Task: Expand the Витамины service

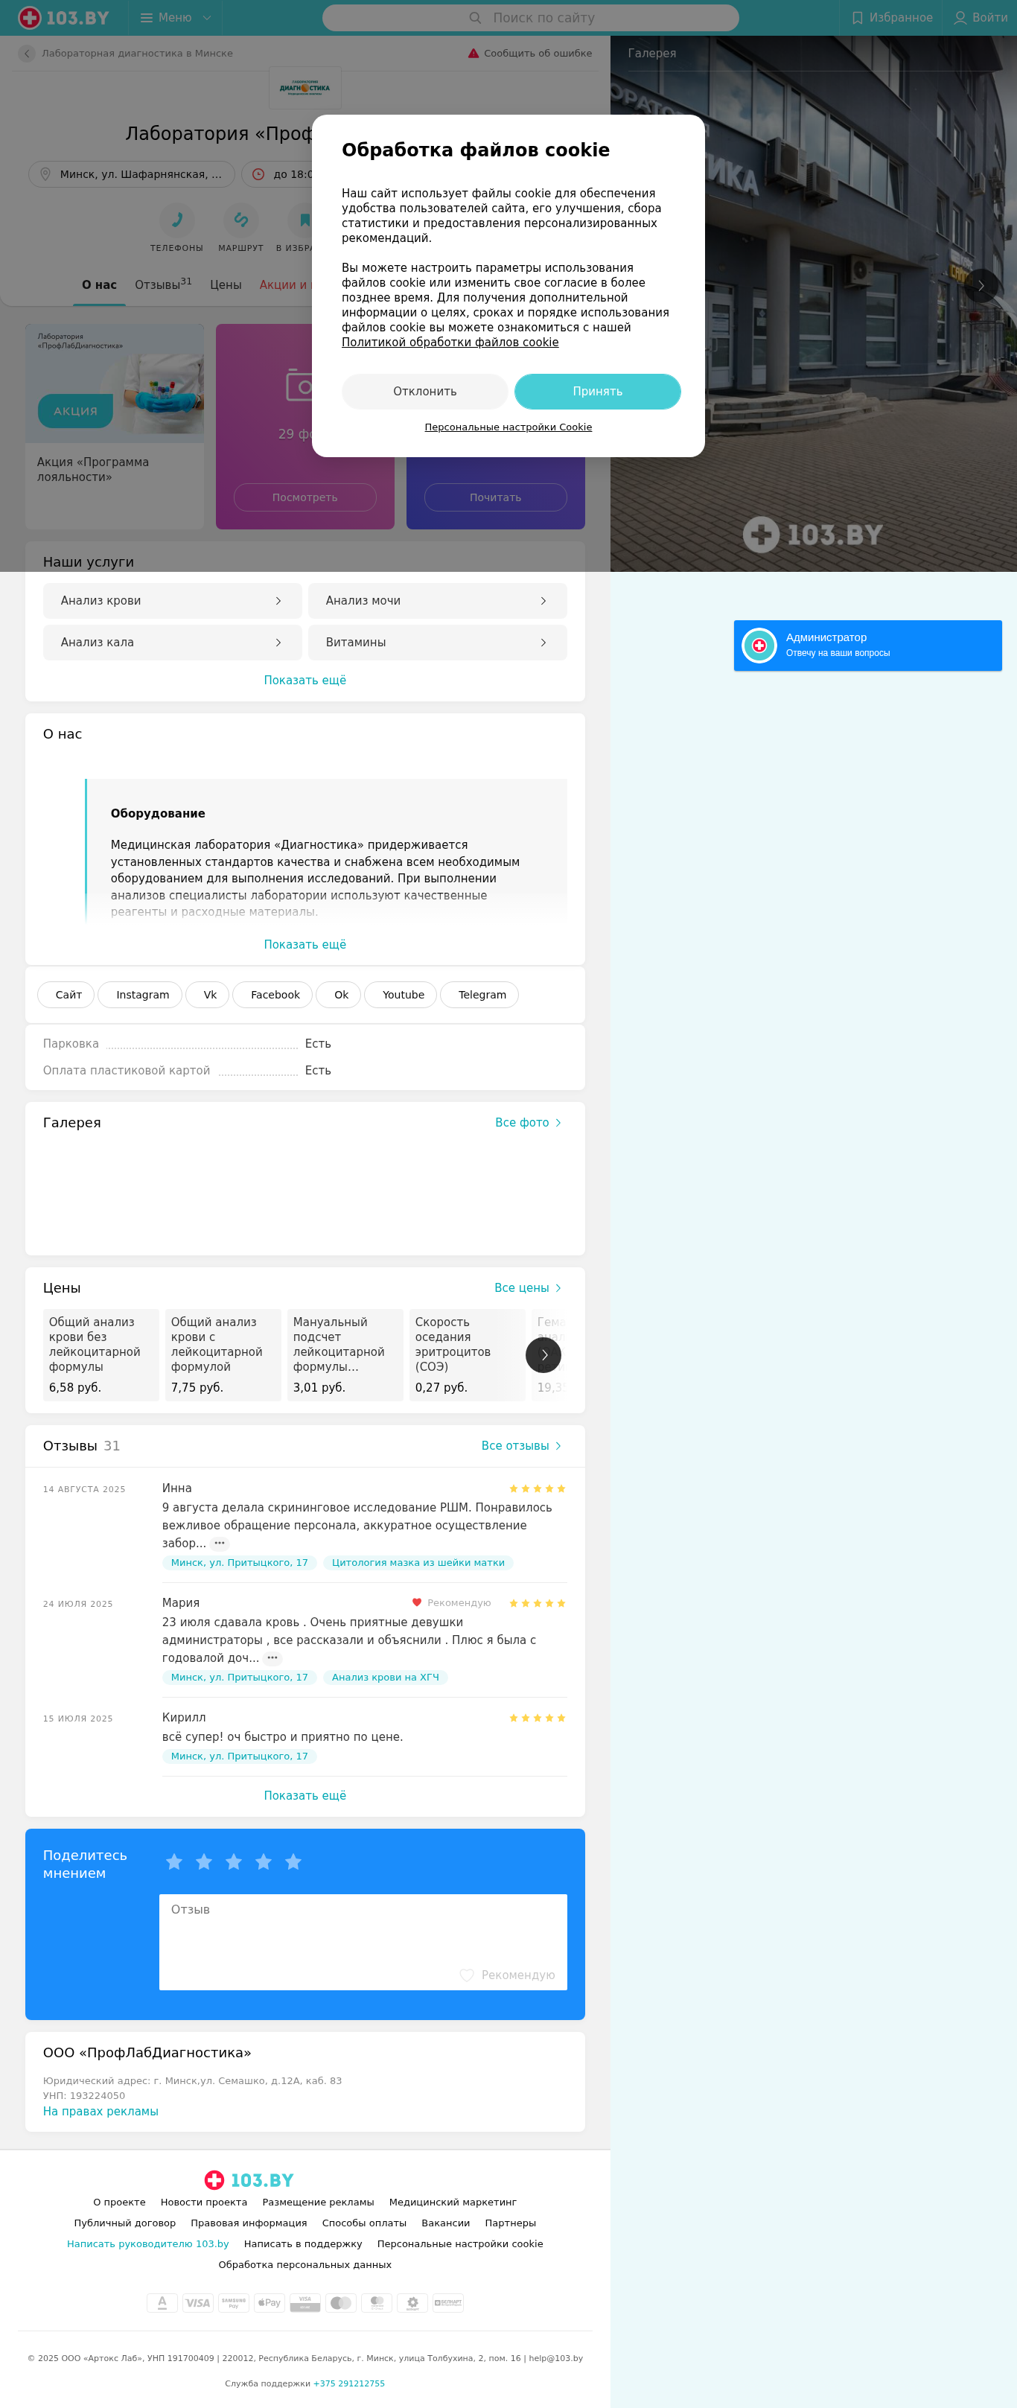Action: tap(438, 642)
